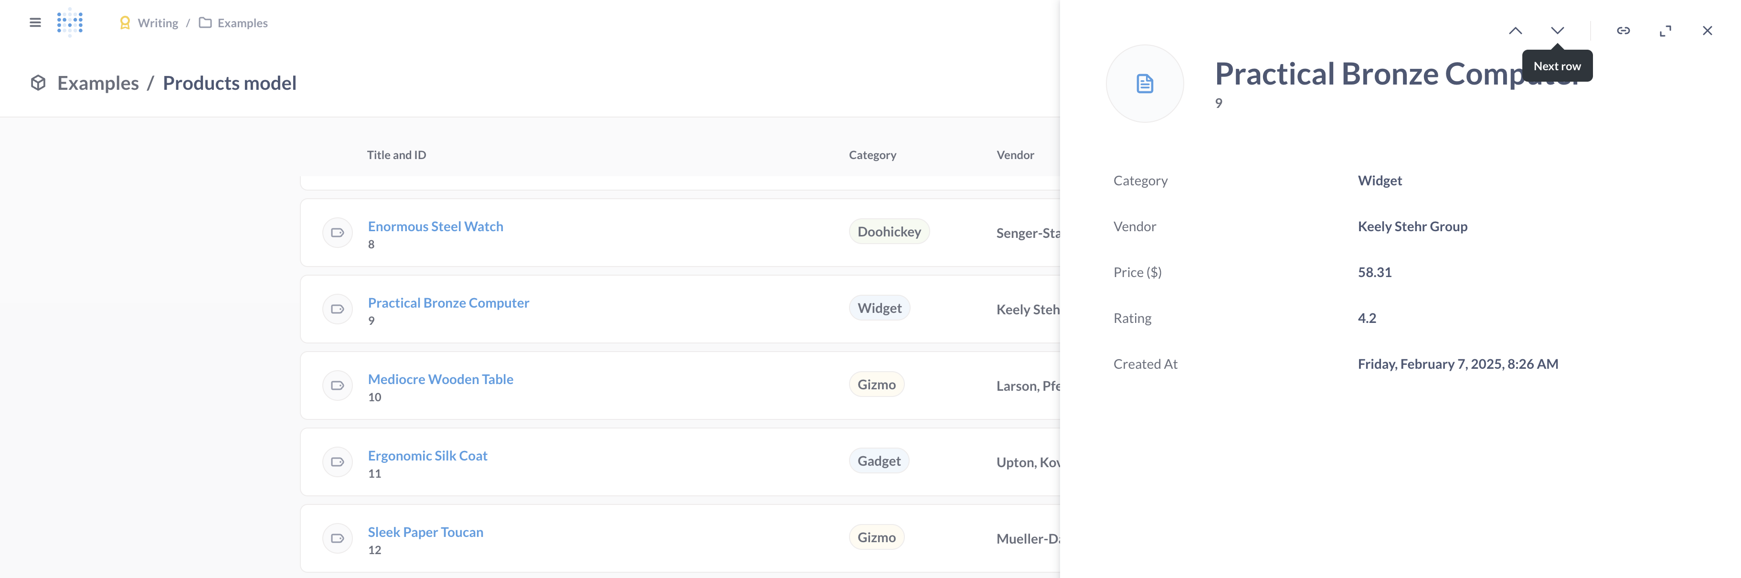Open the Writing collection breadcrumb

(158, 23)
